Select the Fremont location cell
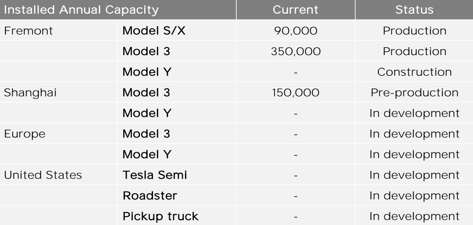 point(29,31)
